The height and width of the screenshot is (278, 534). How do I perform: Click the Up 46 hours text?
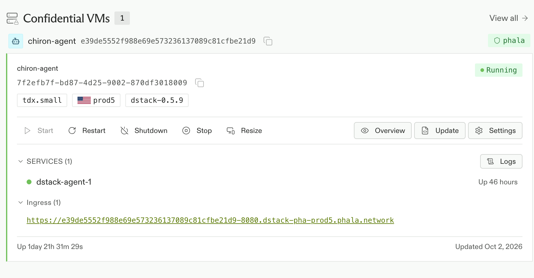click(498, 182)
